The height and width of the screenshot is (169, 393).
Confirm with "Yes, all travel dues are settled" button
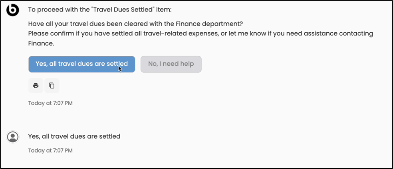tap(81, 64)
